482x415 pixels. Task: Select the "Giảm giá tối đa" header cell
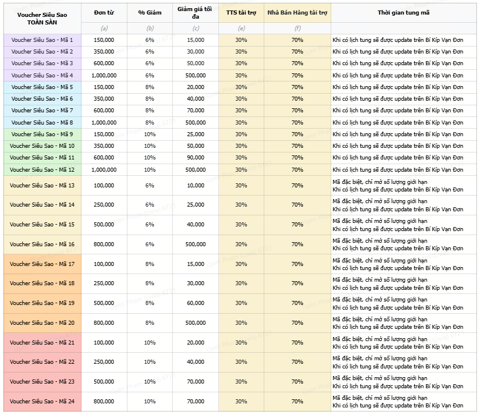195,12
